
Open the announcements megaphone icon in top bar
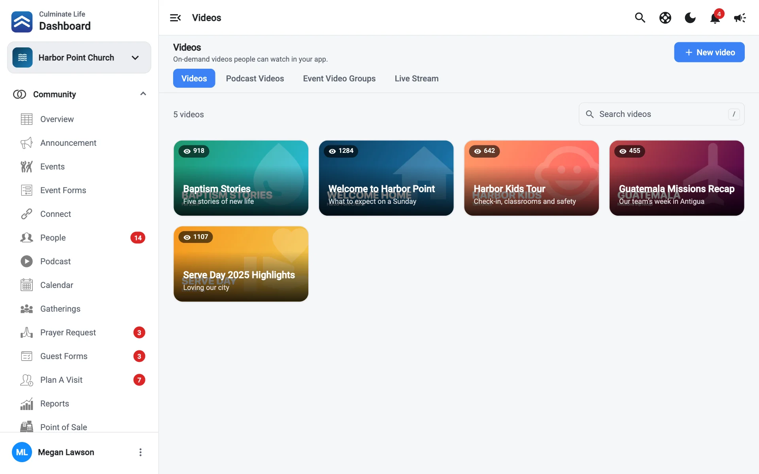740,18
